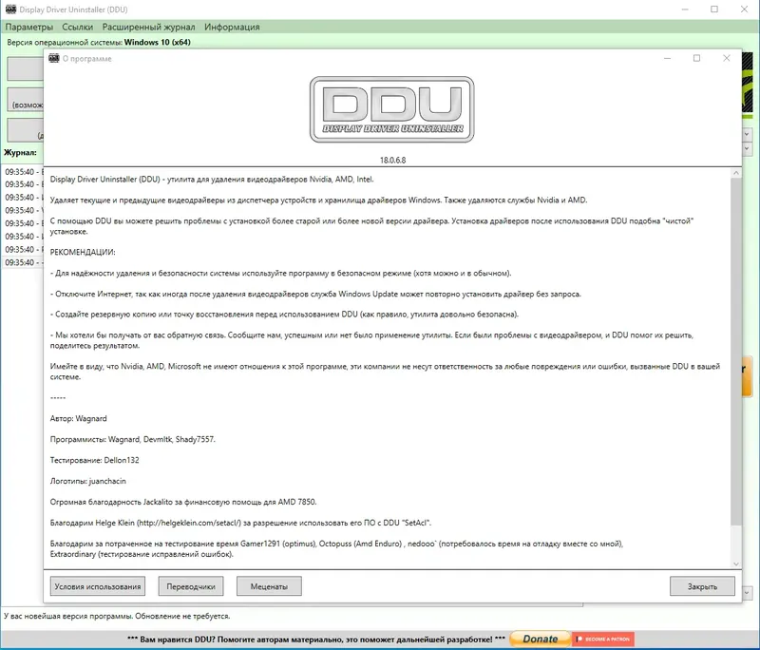
Task: Show the Меценаты list
Action: 269,586
